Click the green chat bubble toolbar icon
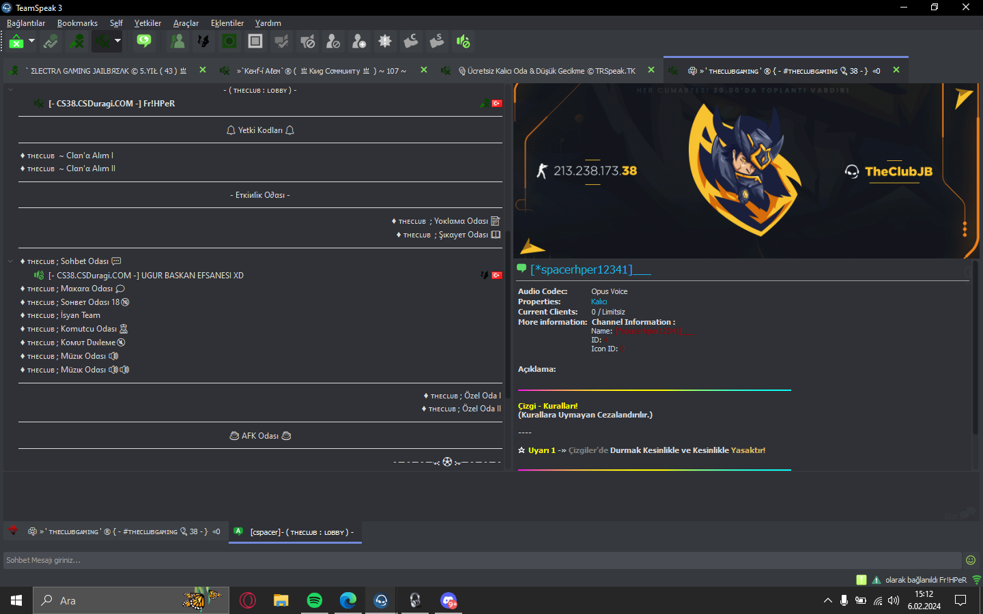The width and height of the screenshot is (983, 614). [144, 42]
